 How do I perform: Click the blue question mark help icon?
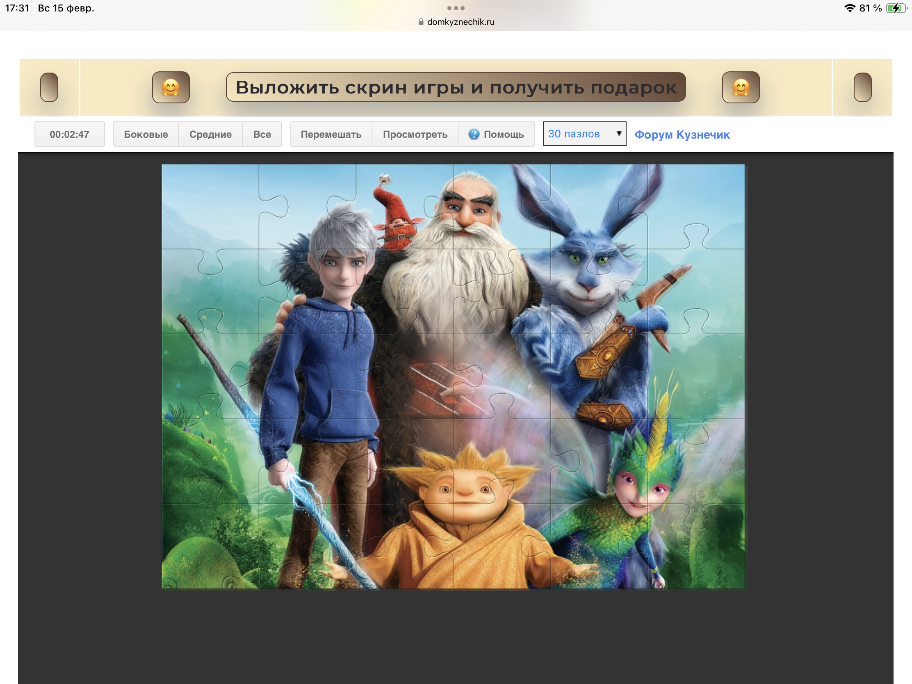pos(474,134)
